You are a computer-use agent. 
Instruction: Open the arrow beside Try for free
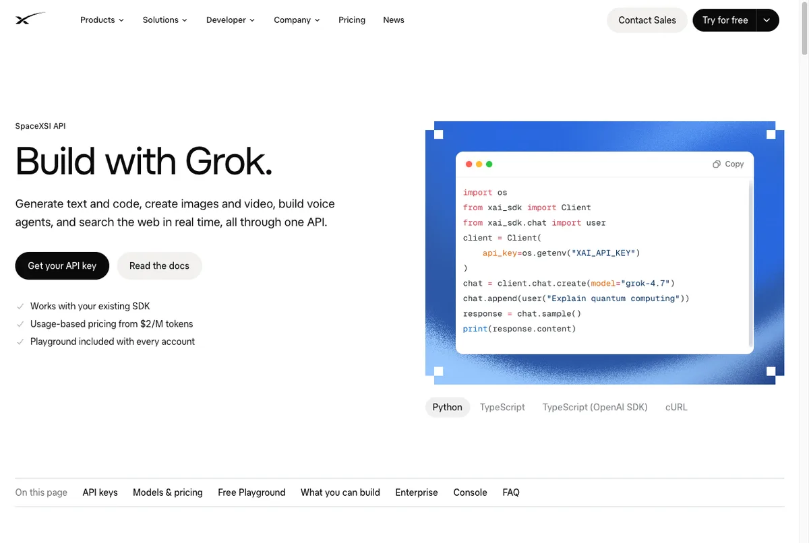(x=767, y=20)
